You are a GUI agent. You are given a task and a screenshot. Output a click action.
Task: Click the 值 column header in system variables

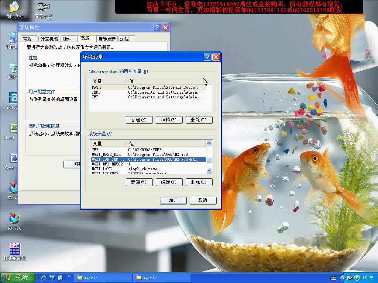[166, 144]
